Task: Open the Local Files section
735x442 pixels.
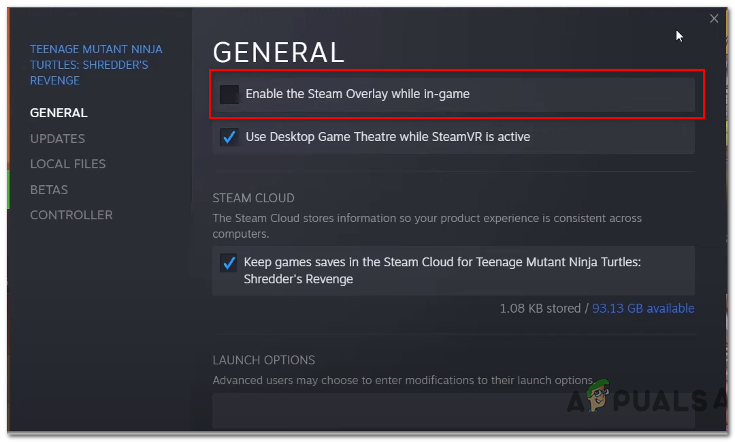Action: pyautogui.click(x=67, y=164)
